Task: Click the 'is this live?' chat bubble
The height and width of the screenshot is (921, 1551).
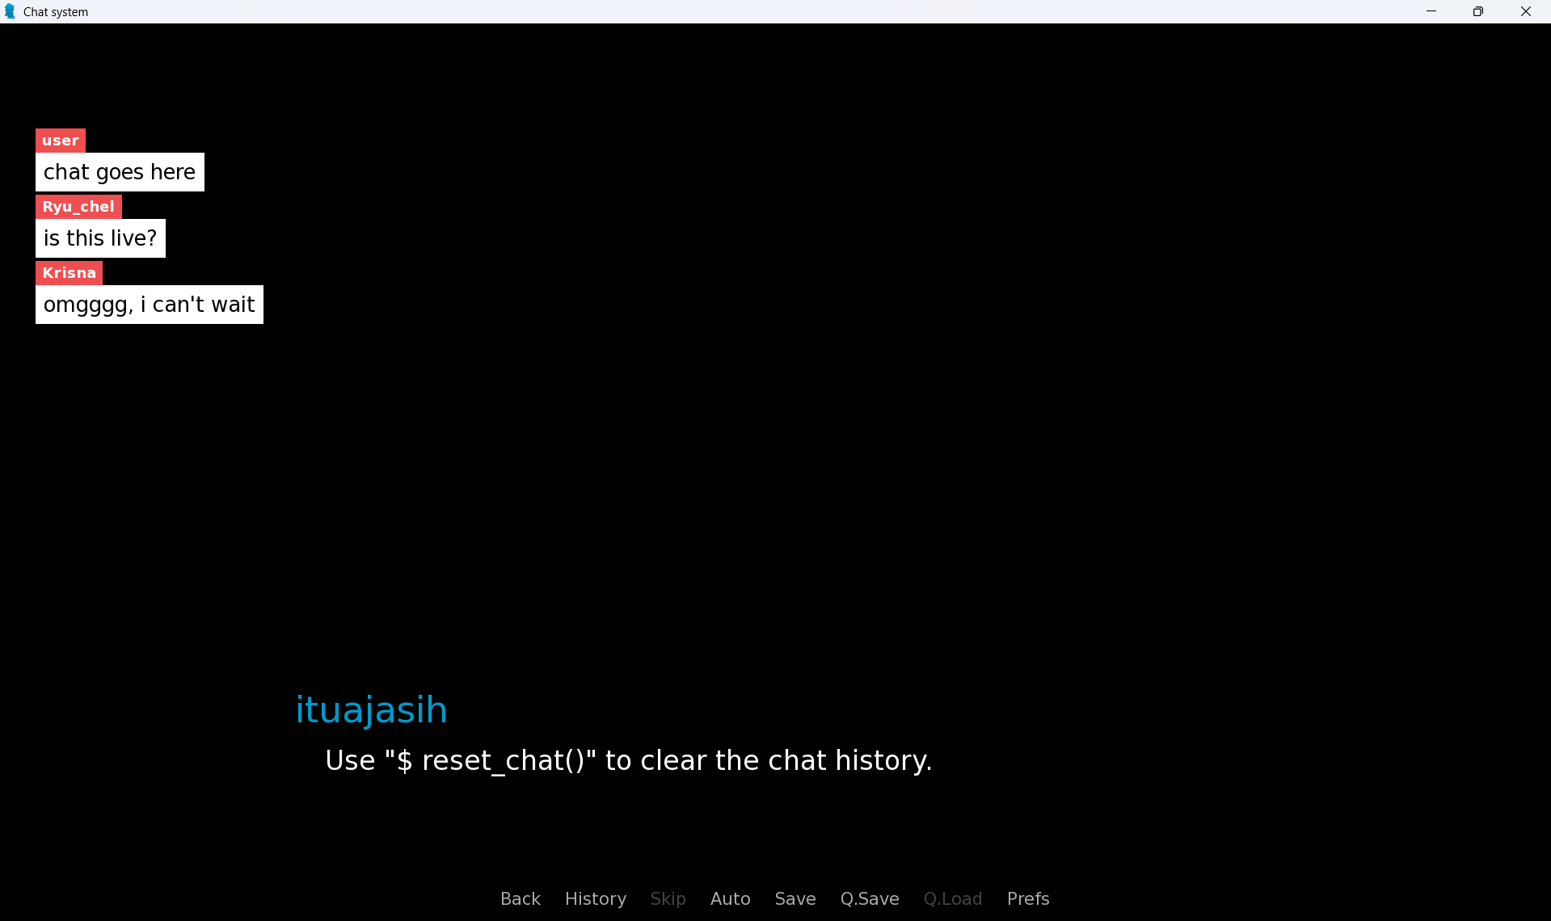Action: tap(99, 238)
